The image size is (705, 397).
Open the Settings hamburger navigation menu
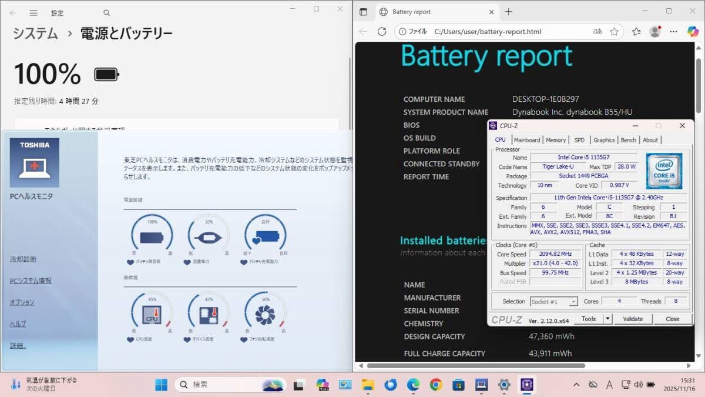pyautogui.click(x=33, y=12)
